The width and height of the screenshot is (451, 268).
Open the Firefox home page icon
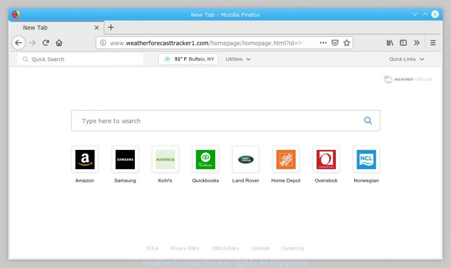[x=59, y=43]
